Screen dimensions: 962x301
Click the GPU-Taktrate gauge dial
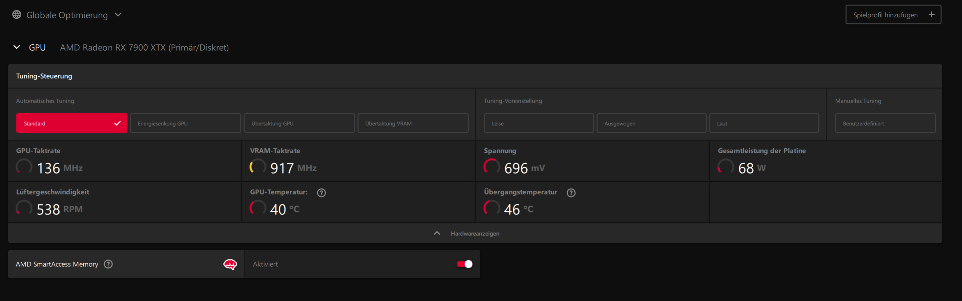(24, 167)
